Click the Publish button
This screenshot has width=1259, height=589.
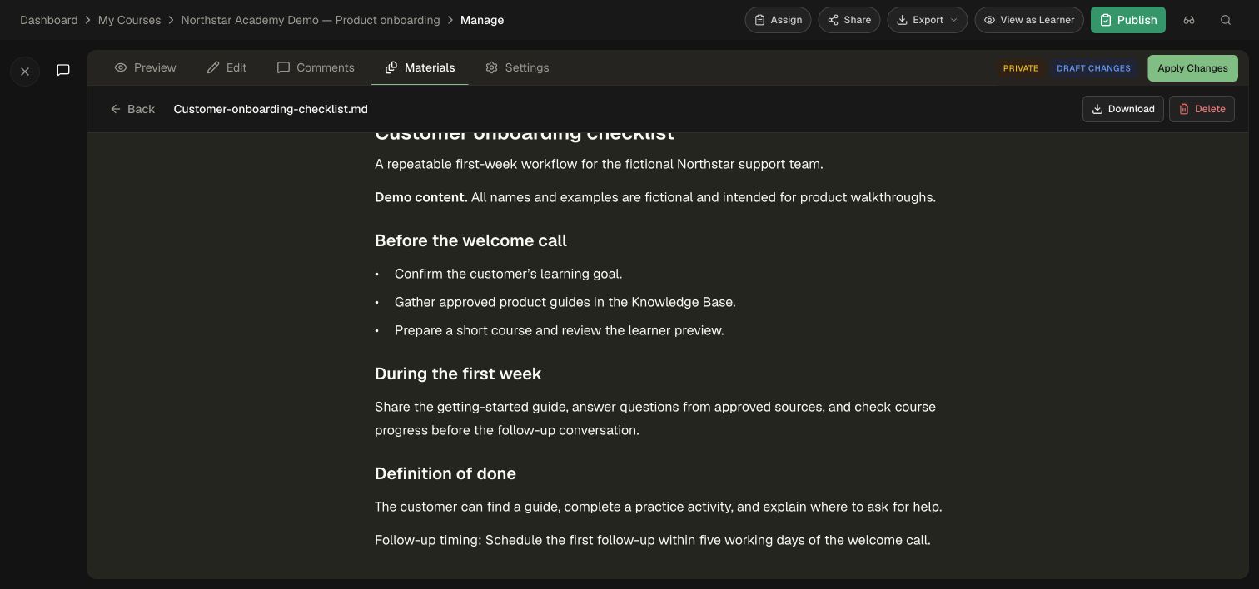(1128, 20)
